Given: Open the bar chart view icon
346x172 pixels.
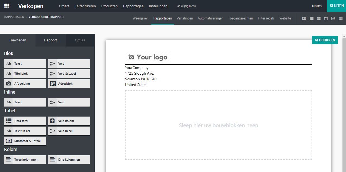Looking at the screenshot, I should click(x=333, y=18).
